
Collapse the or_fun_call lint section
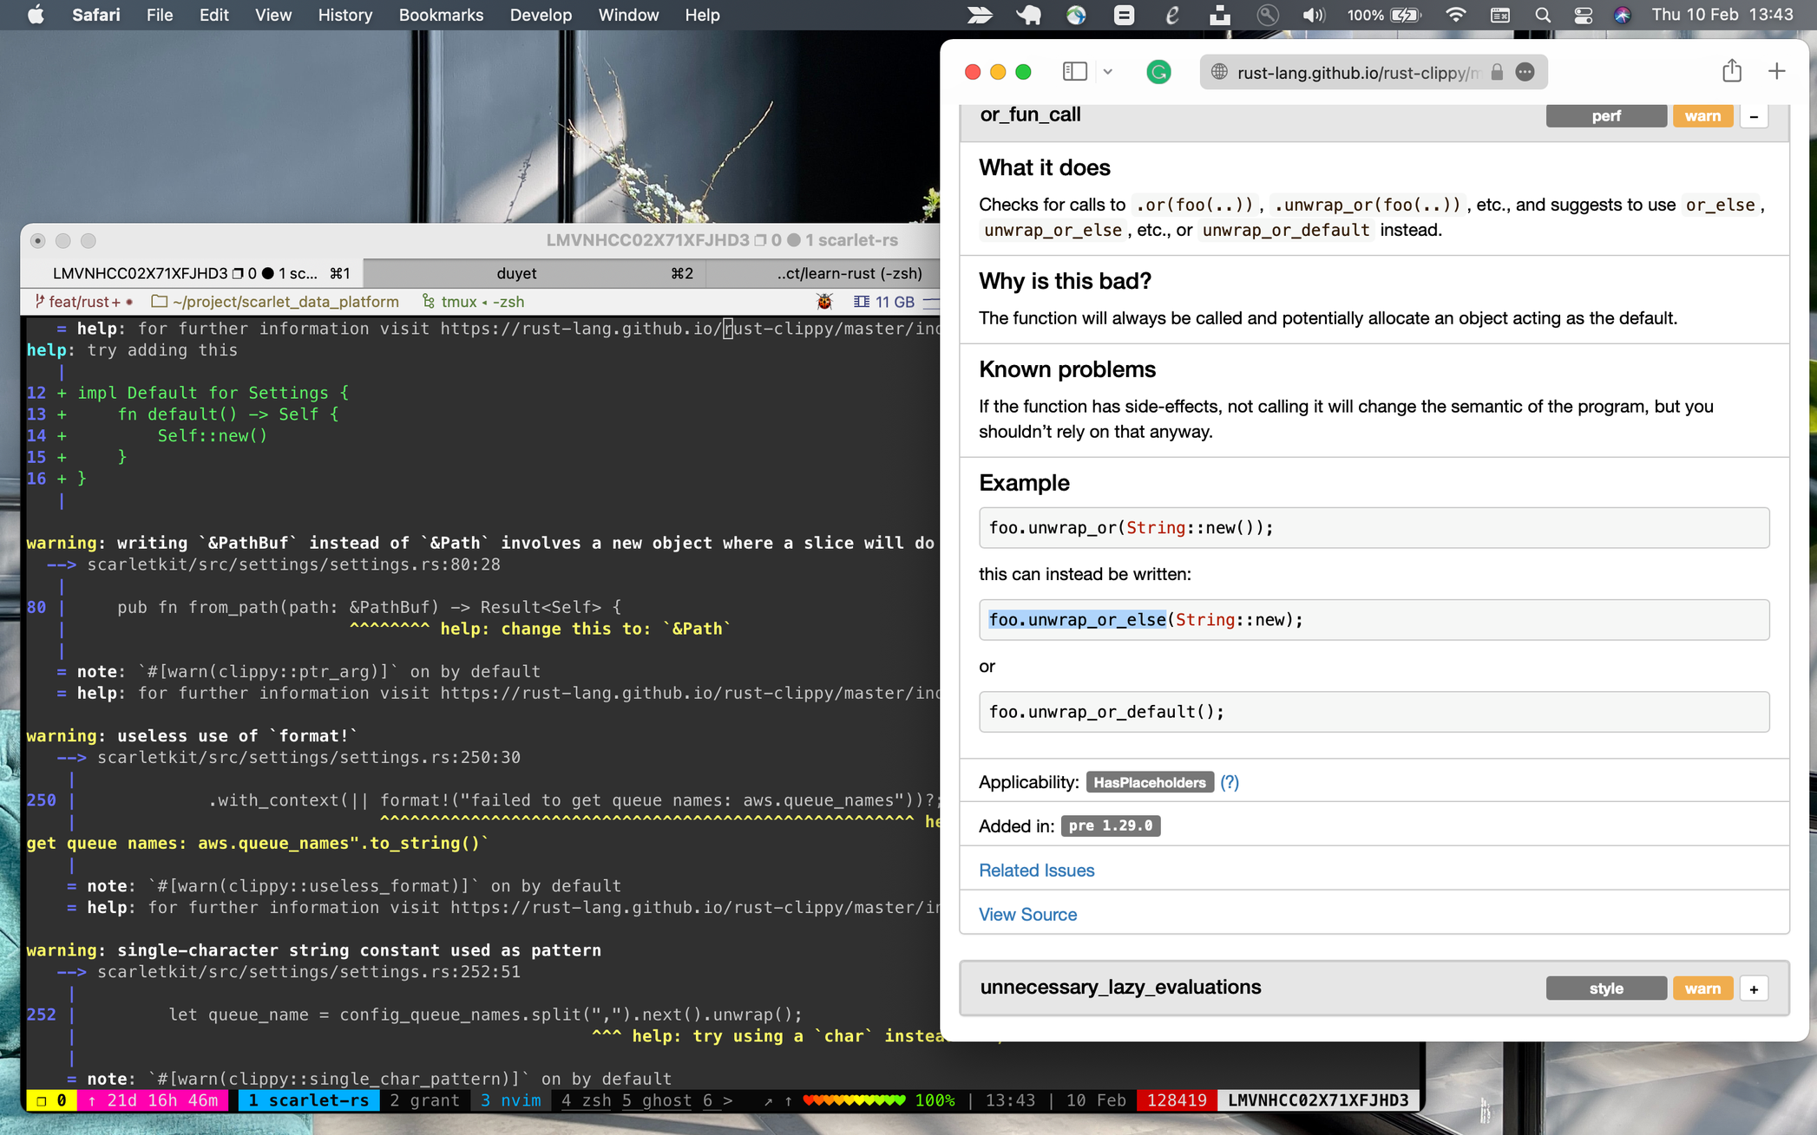(1754, 116)
